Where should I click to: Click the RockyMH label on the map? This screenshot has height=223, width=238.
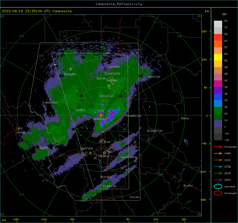(70, 74)
